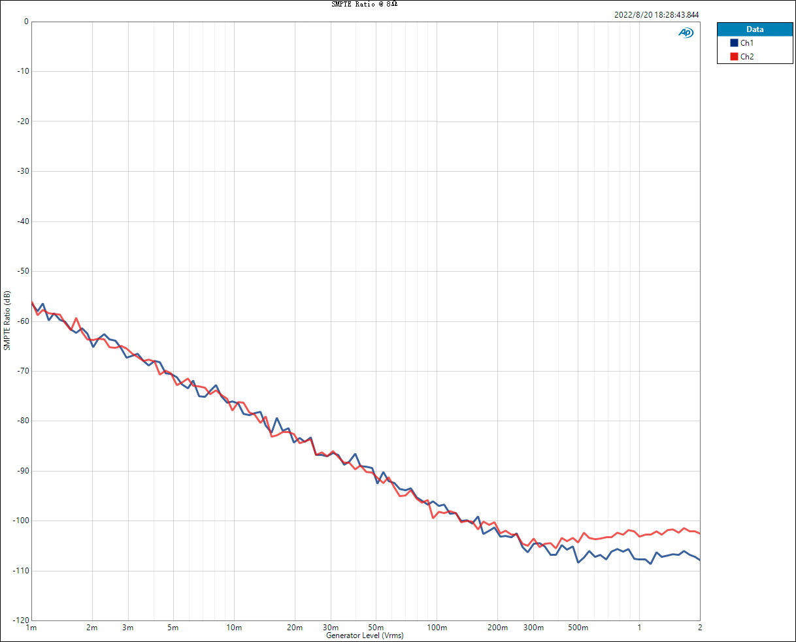
Task: Click the X-axis tick label 300m
Action: click(x=533, y=628)
